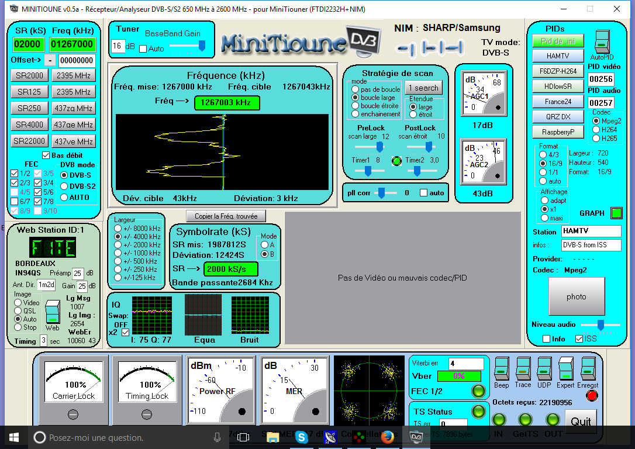Image resolution: width=635 pixels, height=449 pixels.
Task: Toggle FEC 1/2 checkbox
Action: pos(14,173)
